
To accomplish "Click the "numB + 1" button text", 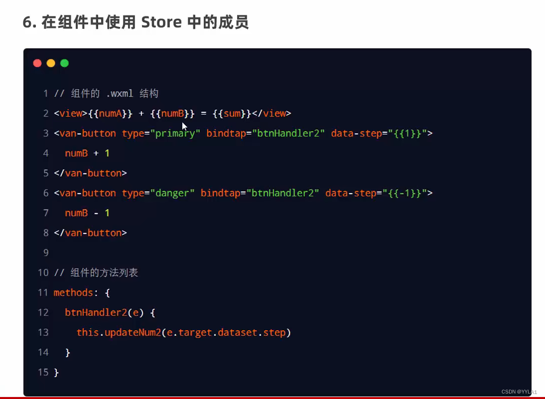I will [87, 153].
